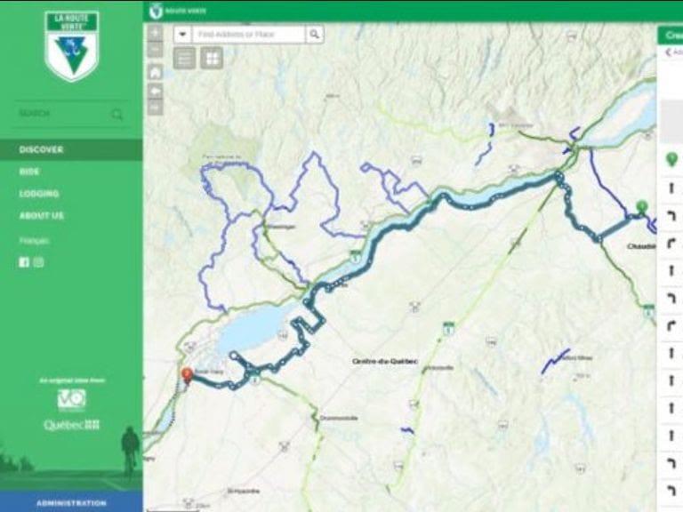Open the Instagram page icon
Viewport: 683px width, 512px height.
click(x=39, y=262)
